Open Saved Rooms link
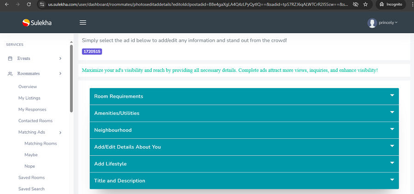The width and height of the screenshot is (414, 194). point(31,177)
